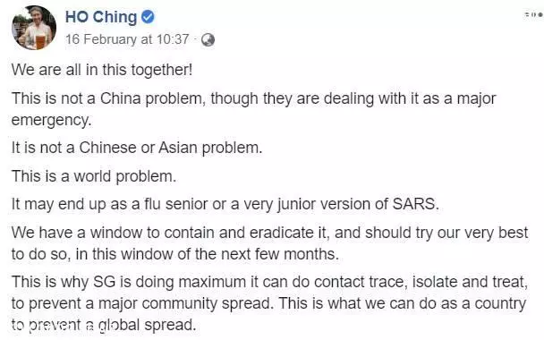544x340 pixels.
Task: Click the word 'China' in the second sentence
Action: click(x=121, y=98)
